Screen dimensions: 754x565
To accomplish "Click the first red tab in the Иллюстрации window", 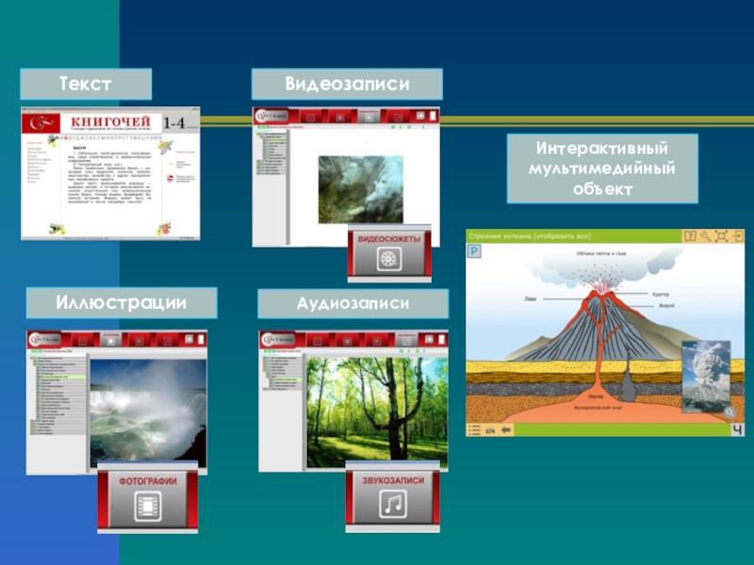I will (82, 340).
